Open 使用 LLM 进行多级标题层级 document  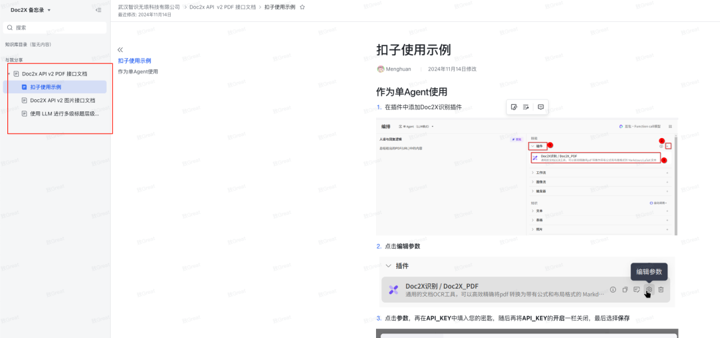[x=64, y=114]
